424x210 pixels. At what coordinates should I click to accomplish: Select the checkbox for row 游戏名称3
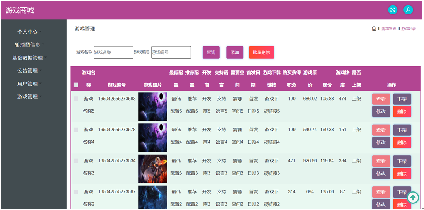(x=76, y=161)
